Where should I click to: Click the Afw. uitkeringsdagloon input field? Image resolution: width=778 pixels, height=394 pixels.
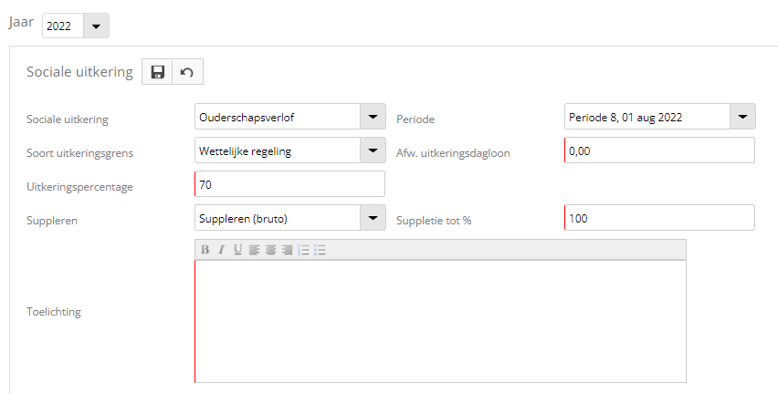[659, 150]
